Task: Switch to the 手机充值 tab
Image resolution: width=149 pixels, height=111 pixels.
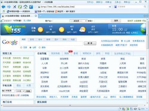Action: pos(7,85)
